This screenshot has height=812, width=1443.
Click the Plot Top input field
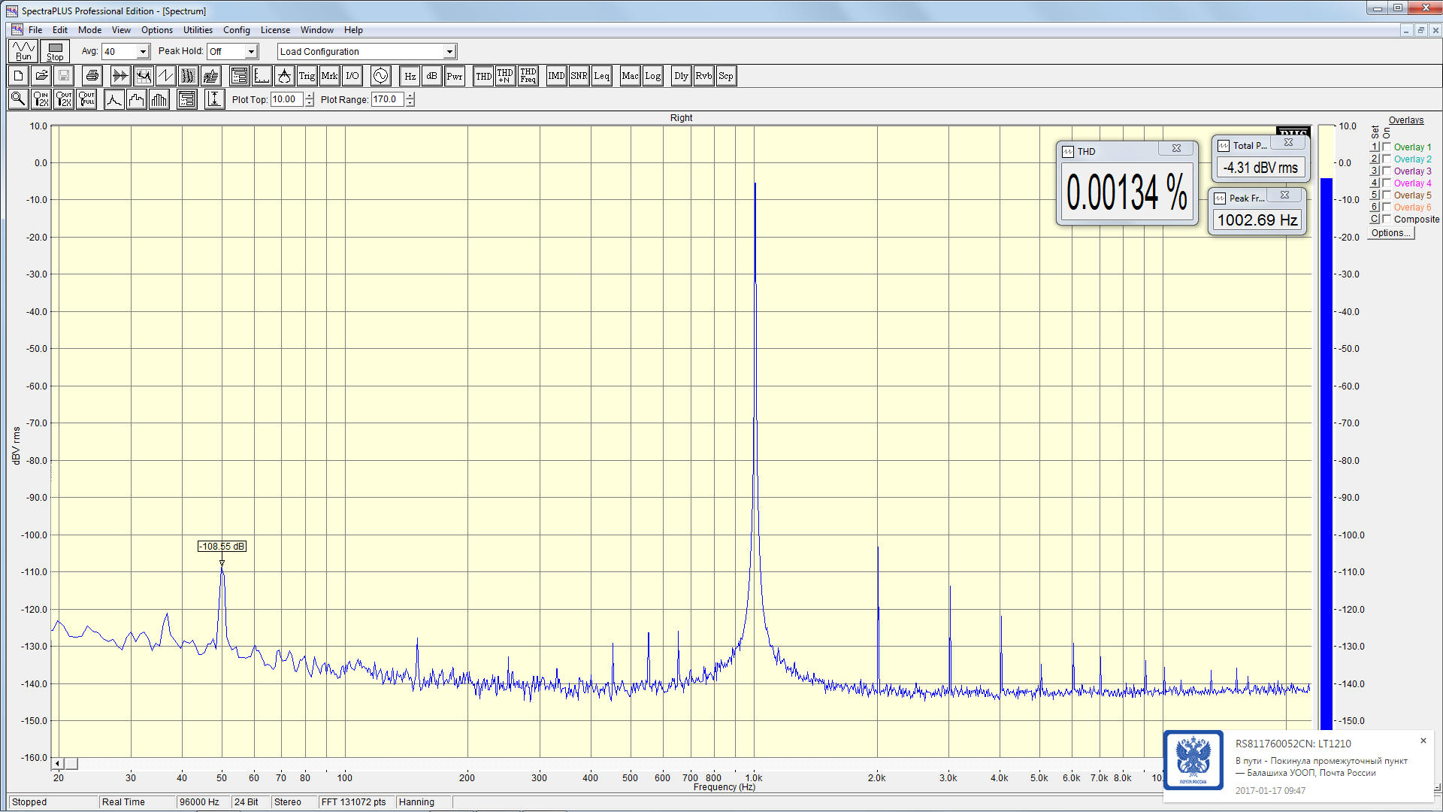point(286,99)
